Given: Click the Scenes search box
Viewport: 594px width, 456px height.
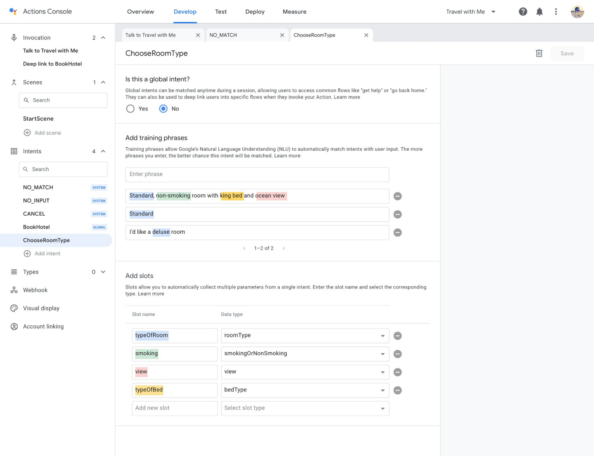Looking at the screenshot, I should pos(63,100).
